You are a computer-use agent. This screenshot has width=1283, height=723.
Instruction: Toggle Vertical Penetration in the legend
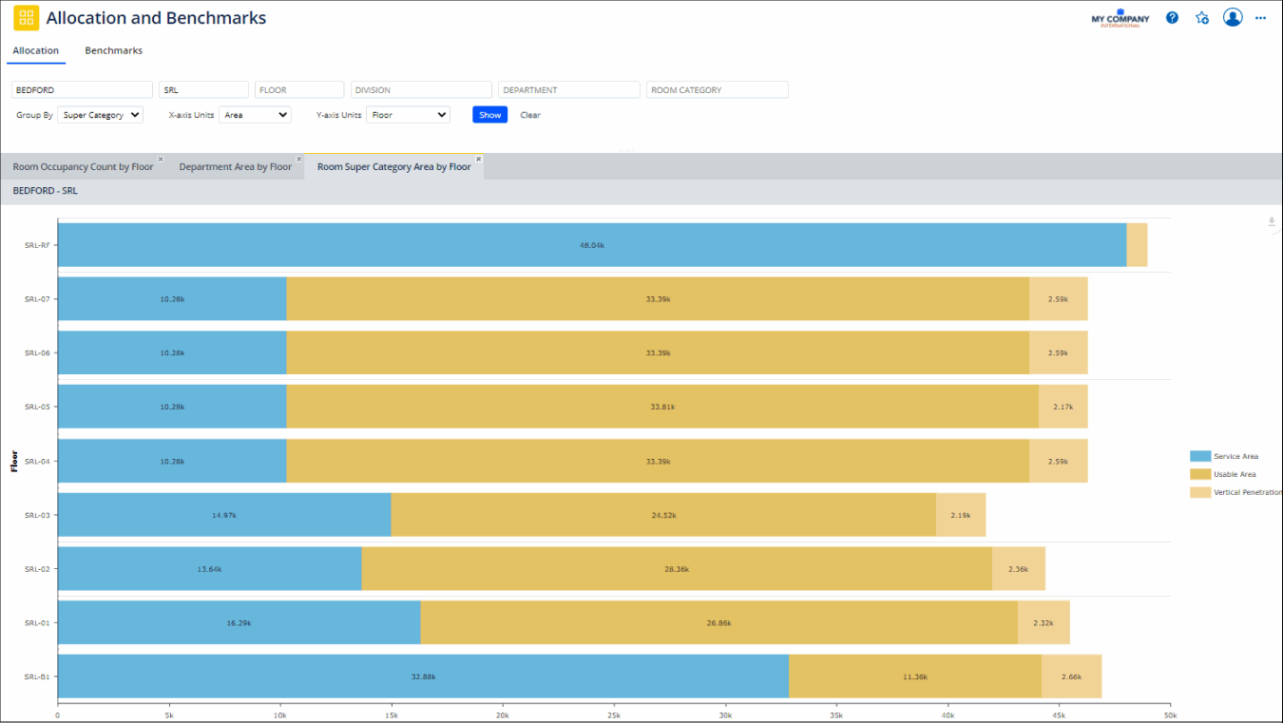[x=1235, y=492]
